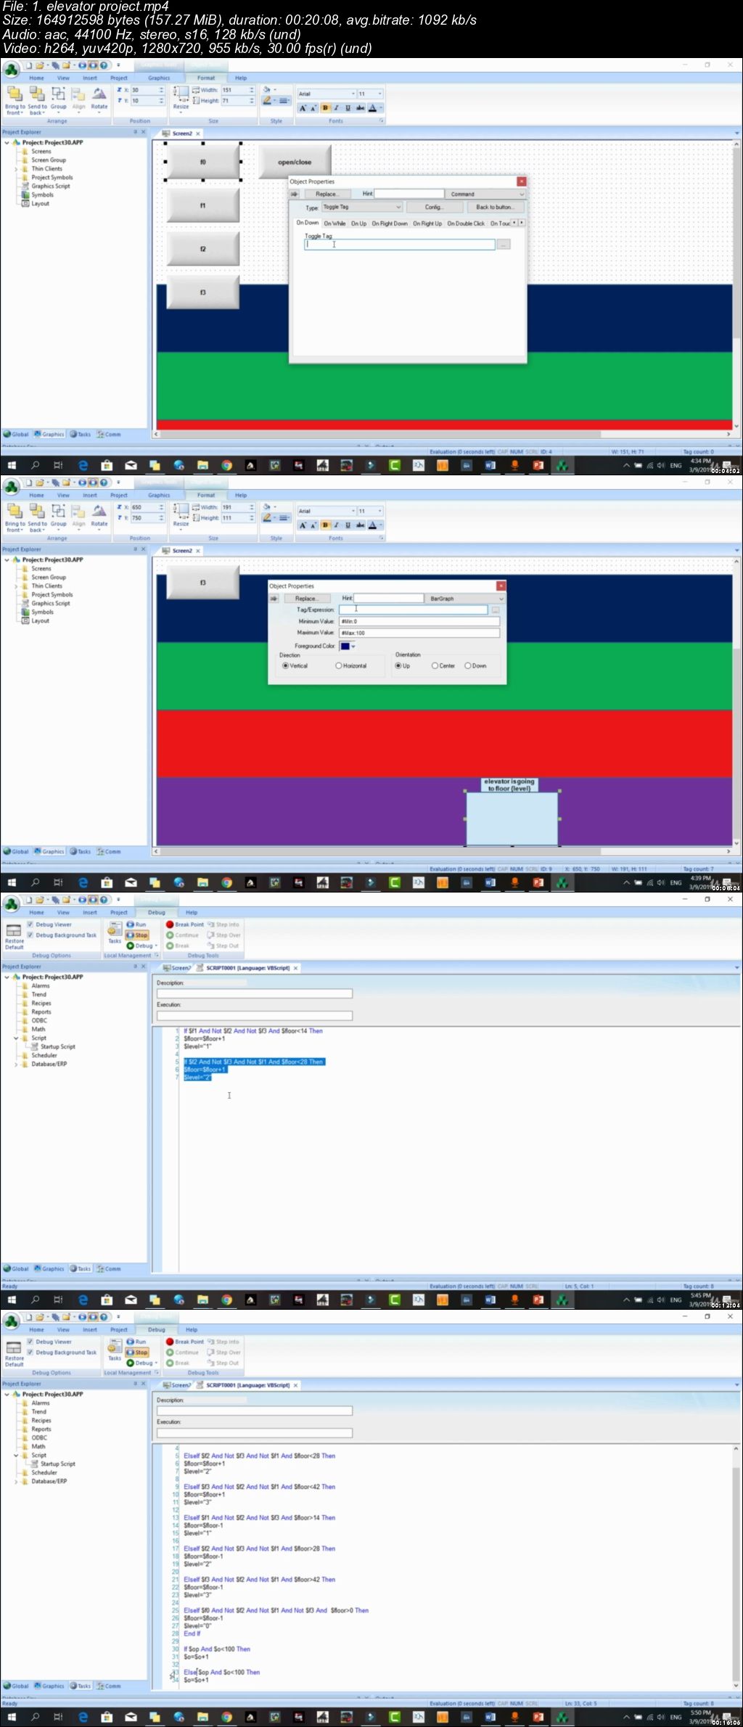Screen dimensions: 743x1727
Task: Open the Command dropdown in the Toggle Tag dialog
Action: 485,194
